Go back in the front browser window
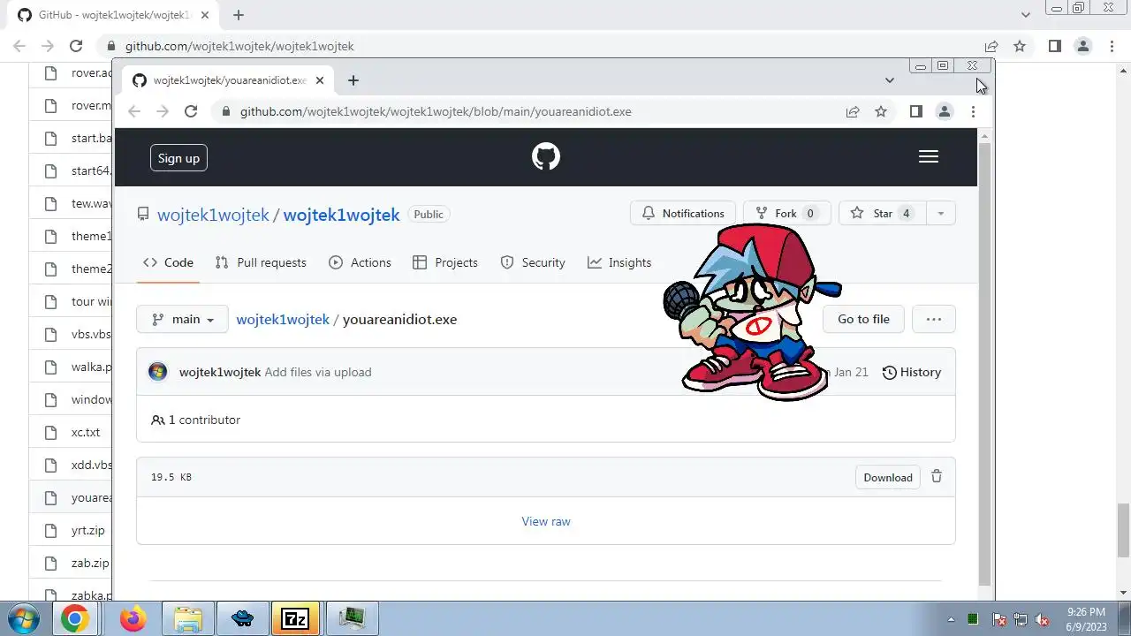The height and width of the screenshot is (636, 1131). [x=134, y=111]
